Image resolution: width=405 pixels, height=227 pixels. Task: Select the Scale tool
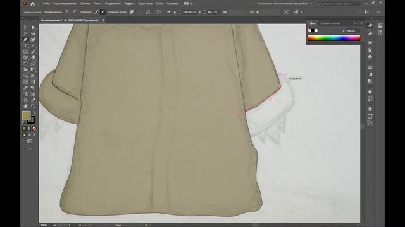pos(33,64)
